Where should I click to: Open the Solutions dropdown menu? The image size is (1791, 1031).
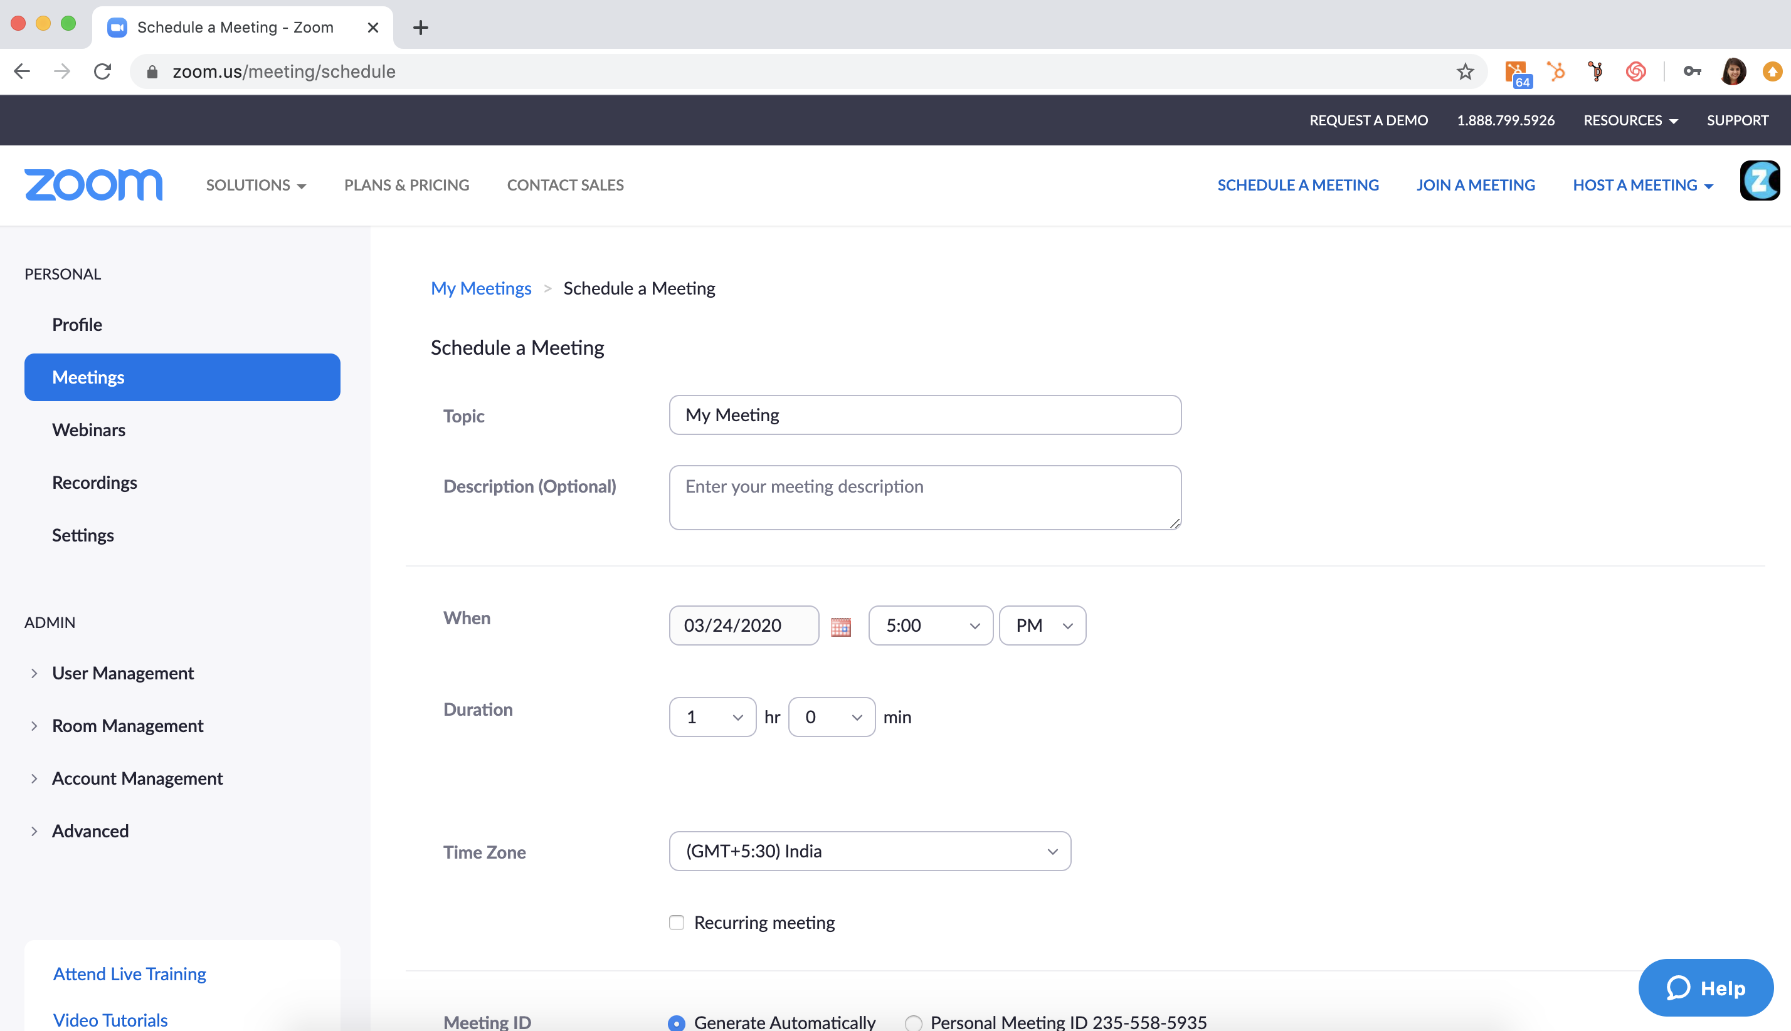click(x=256, y=185)
